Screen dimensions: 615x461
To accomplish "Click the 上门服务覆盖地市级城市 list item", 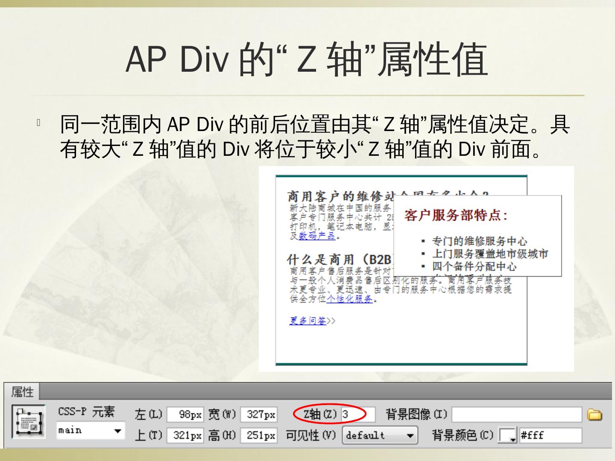I will [x=490, y=254].
